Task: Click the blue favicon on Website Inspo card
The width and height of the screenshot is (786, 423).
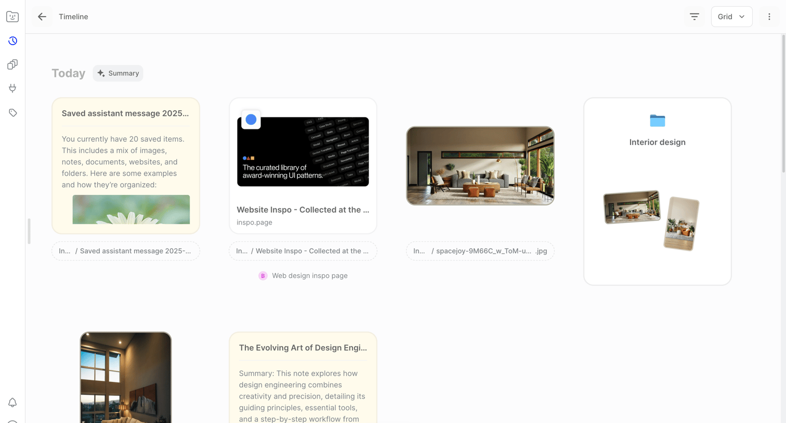Action: tap(251, 120)
